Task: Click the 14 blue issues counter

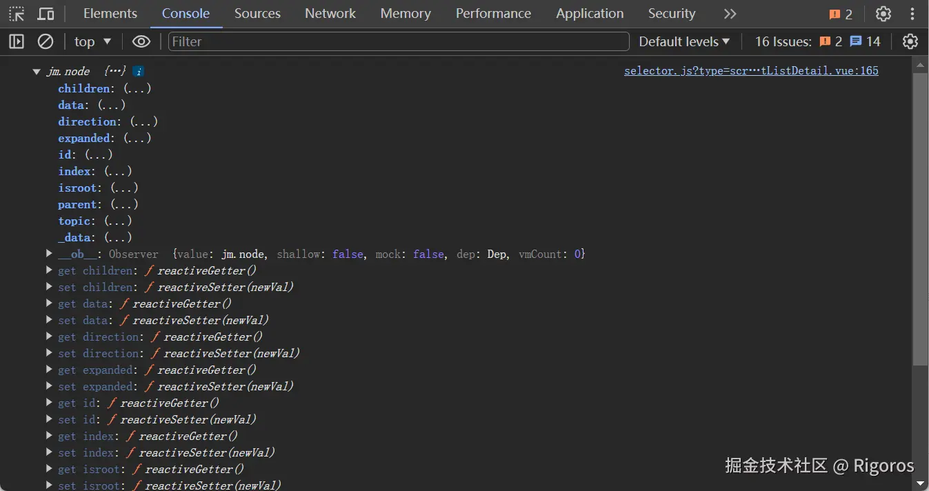Action: point(866,42)
